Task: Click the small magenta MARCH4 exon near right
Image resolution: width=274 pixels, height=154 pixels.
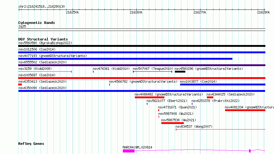Action: click(x=250, y=151)
